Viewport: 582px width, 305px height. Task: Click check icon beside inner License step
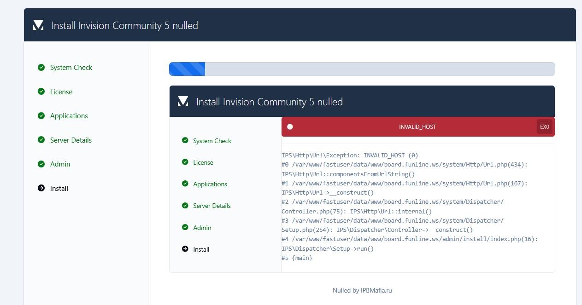(185, 162)
